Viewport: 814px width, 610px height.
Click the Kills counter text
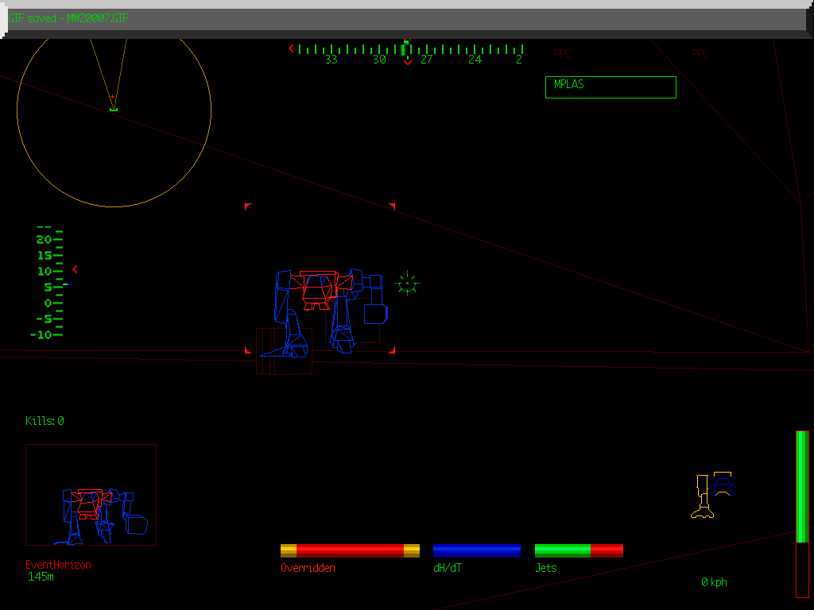click(45, 421)
